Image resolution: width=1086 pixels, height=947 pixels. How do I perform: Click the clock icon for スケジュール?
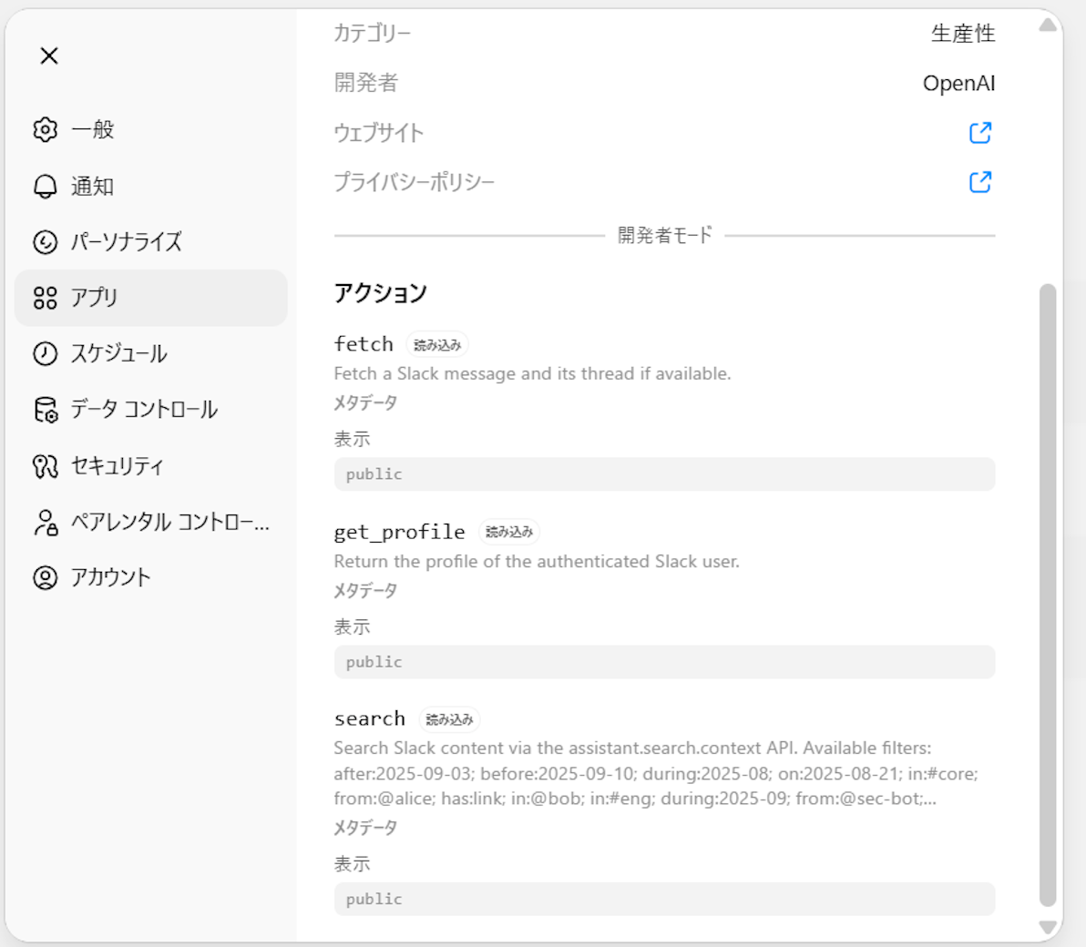coord(45,353)
